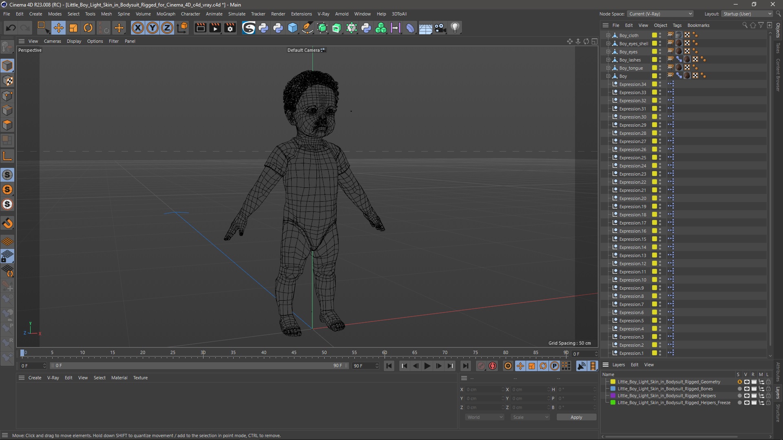
Task: Open Bookmarks in Object Manager
Action: click(698, 25)
